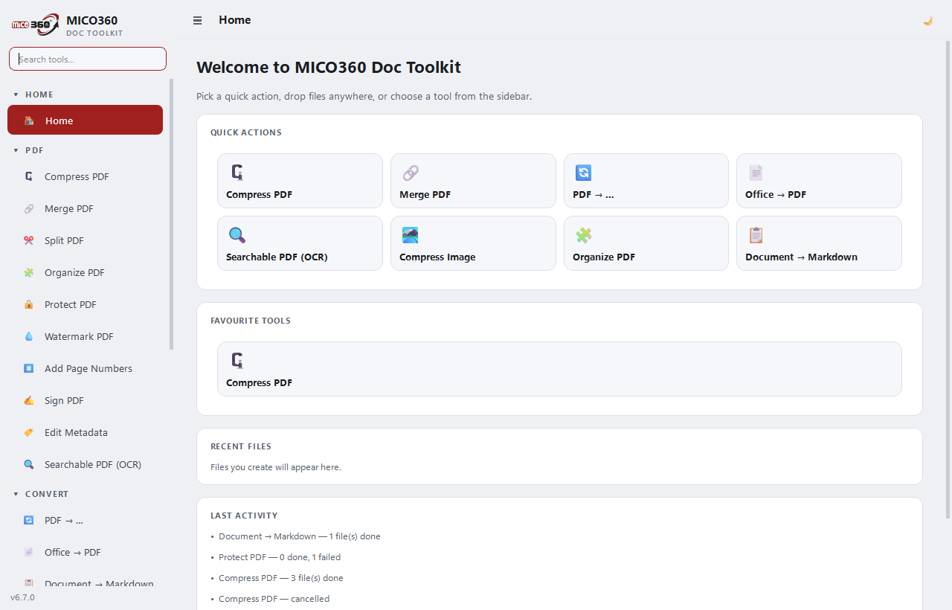Click the 'Compress PDF — cancelled' activity entry

tap(274, 599)
